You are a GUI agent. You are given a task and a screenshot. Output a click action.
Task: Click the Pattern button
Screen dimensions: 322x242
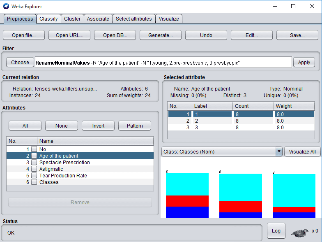pos(135,126)
